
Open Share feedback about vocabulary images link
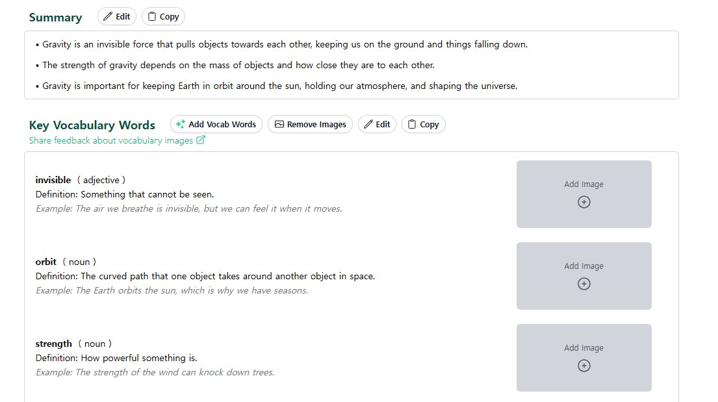111,140
